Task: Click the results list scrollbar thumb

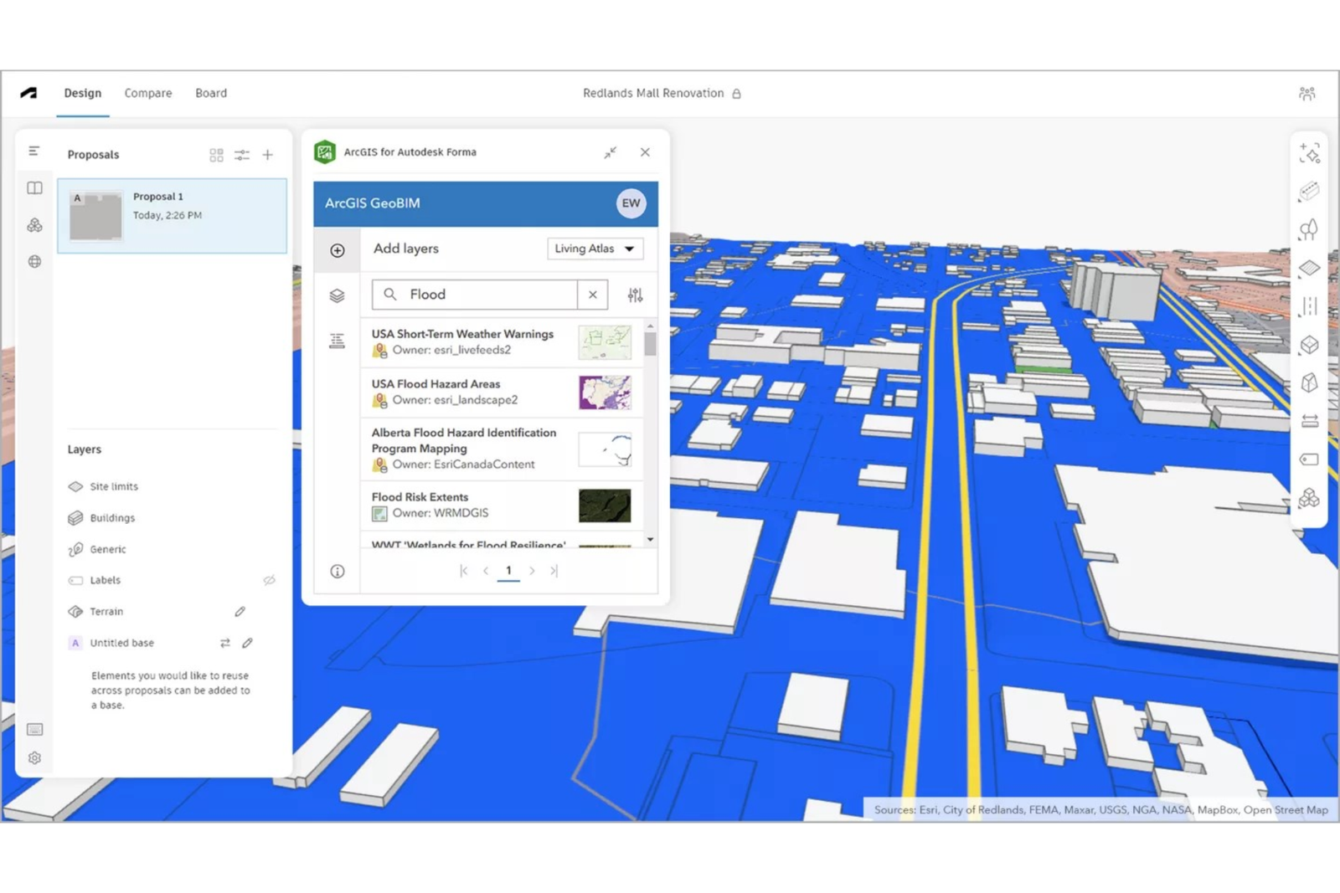Action: [x=651, y=344]
